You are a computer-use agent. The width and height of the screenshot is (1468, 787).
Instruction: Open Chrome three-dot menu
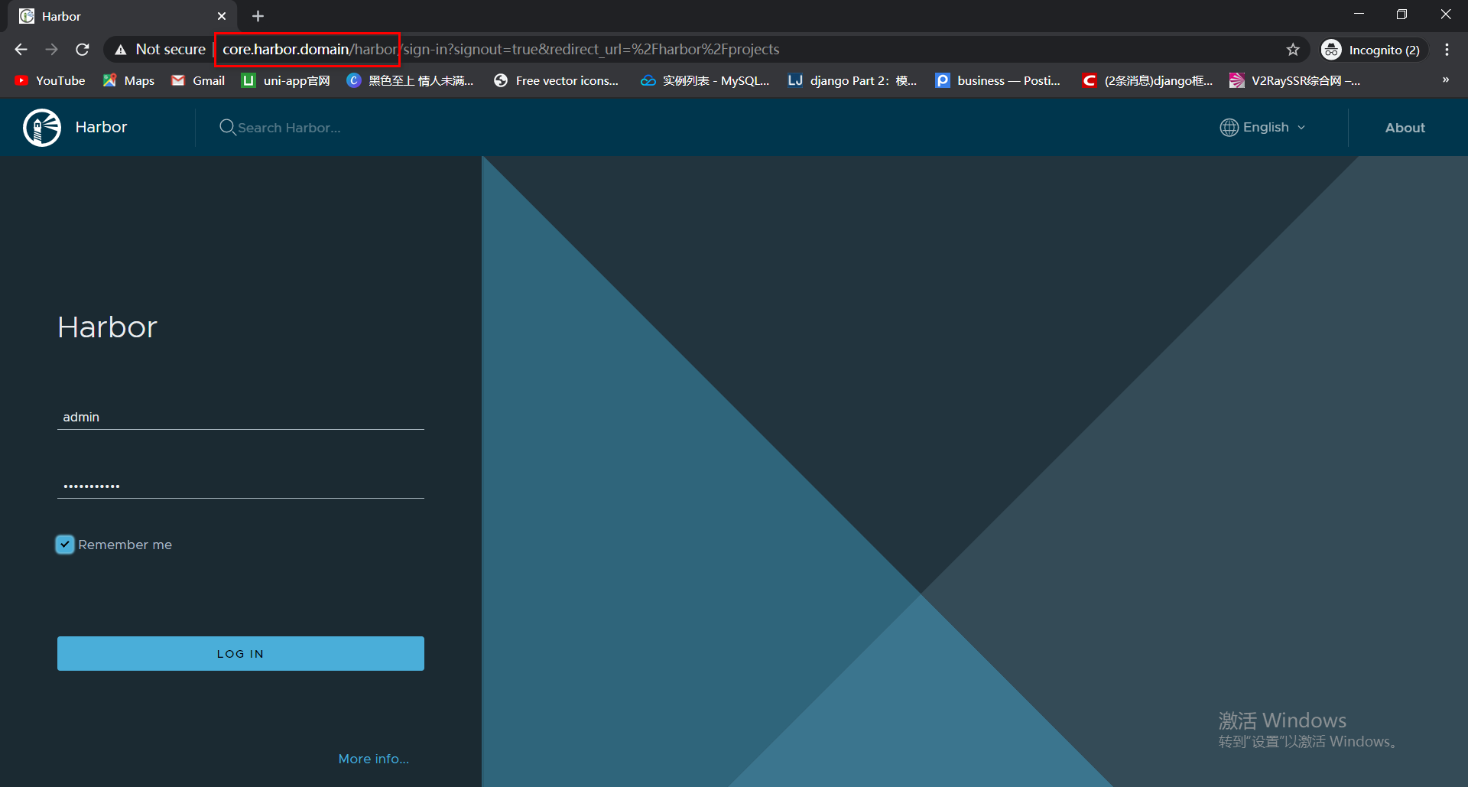(x=1447, y=49)
